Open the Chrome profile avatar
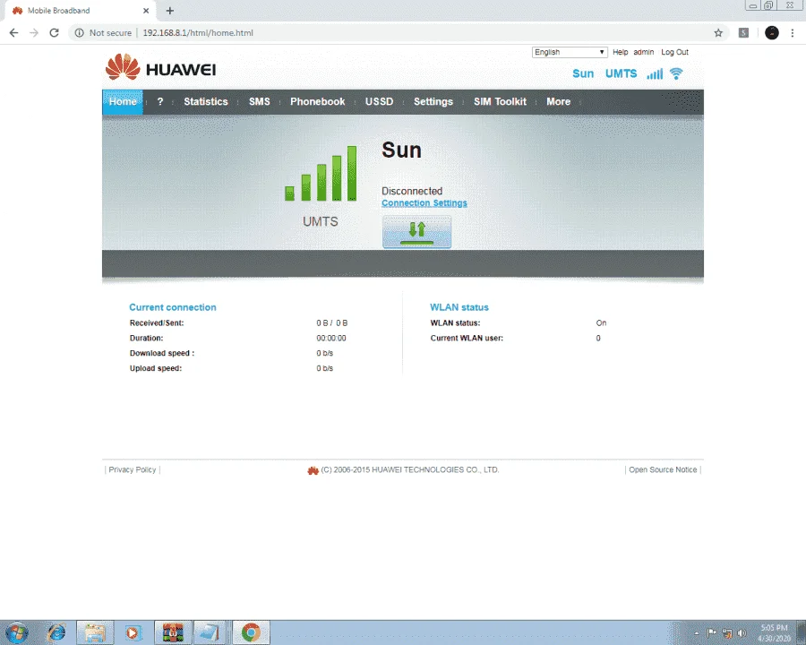This screenshot has height=645, width=806. tap(772, 33)
